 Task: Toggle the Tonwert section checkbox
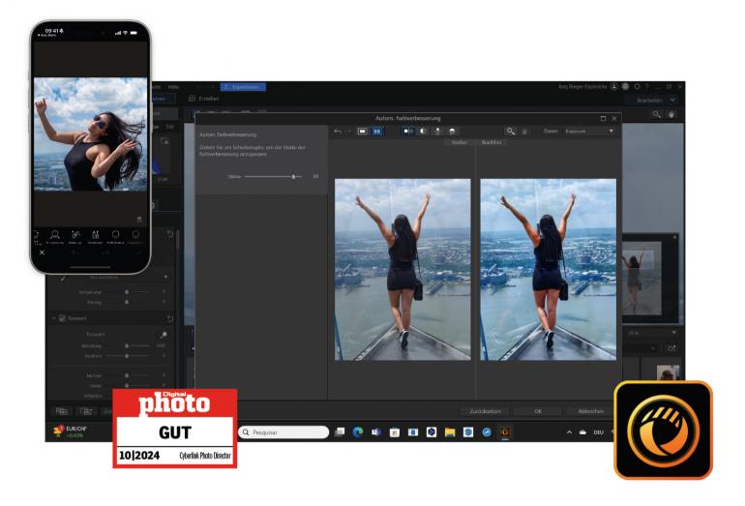click(x=62, y=318)
